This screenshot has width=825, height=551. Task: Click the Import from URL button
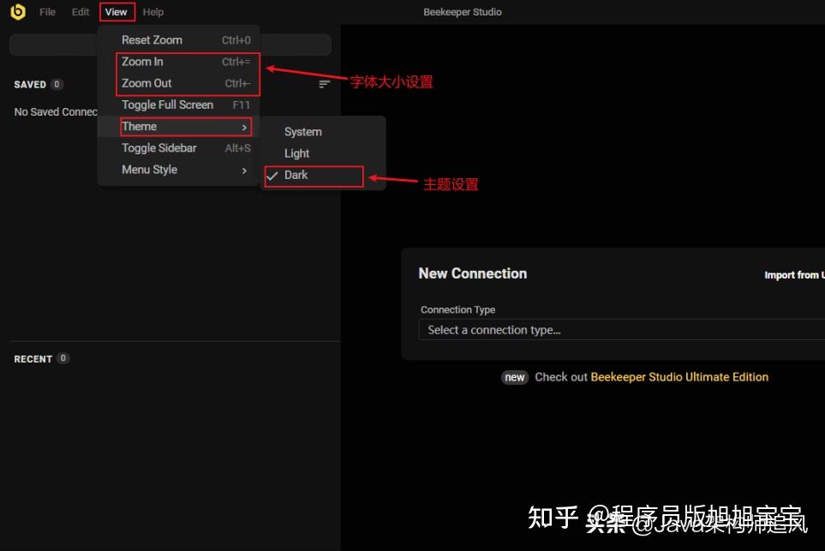coord(794,275)
